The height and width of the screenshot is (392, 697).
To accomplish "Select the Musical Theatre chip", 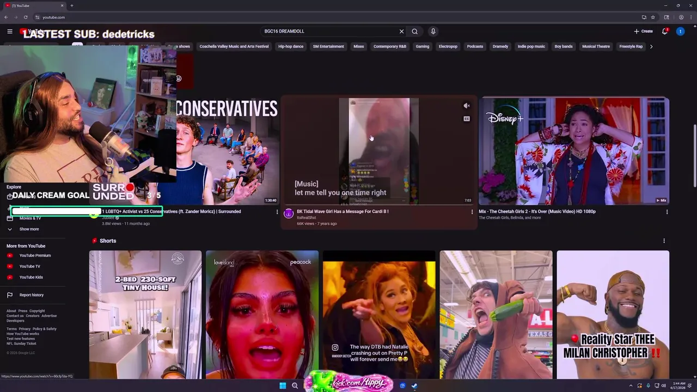I will click(x=596, y=46).
